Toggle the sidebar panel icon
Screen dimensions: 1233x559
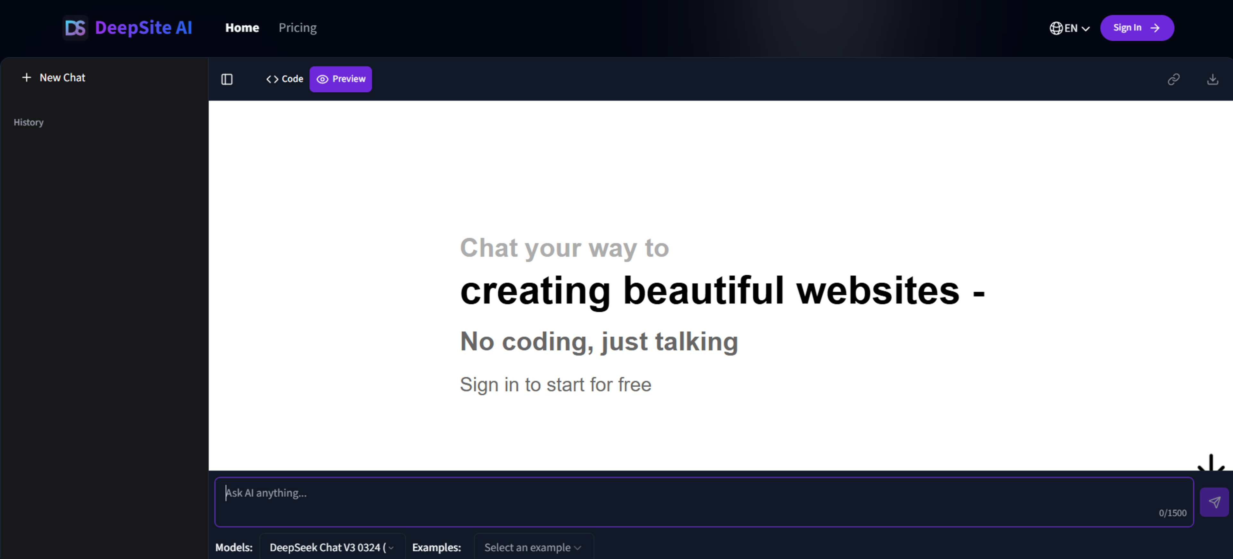click(227, 79)
